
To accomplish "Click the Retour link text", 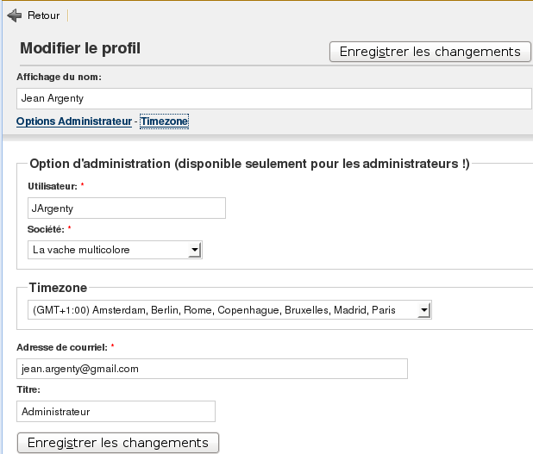I will [43, 16].
